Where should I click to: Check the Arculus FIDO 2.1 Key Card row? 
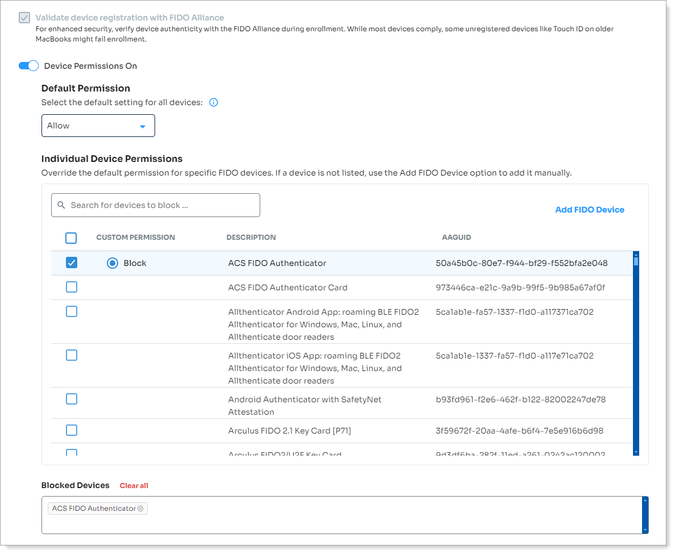point(72,430)
